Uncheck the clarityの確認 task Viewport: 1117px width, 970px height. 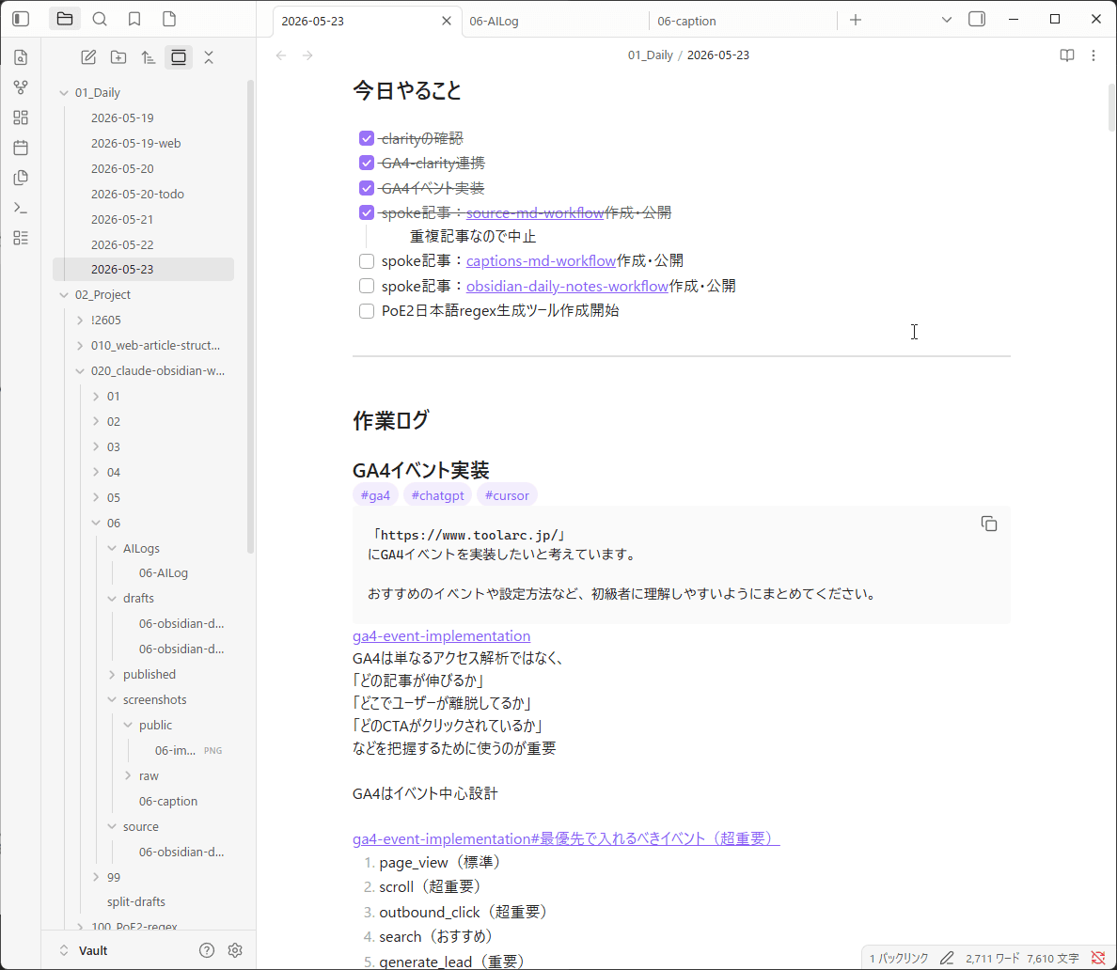[366, 138]
